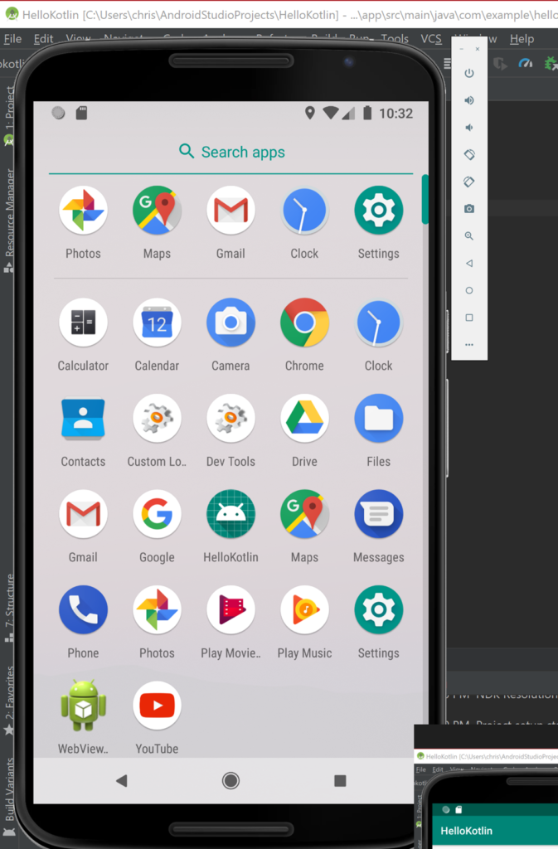The width and height of the screenshot is (558, 849).
Task: Tap the Android back navigation button
Action: 122,780
